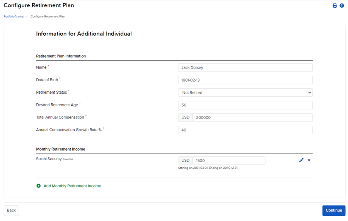Go to the PortfolioAnalyst breadcrumb link
Image resolution: width=348 pixels, height=221 pixels.
point(14,17)
